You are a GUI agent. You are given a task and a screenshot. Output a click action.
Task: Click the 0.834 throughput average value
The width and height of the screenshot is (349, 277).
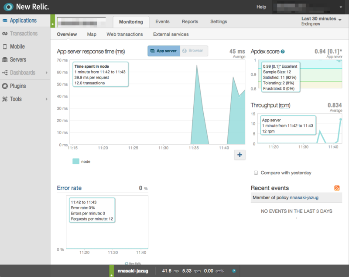click(x=335, y=105)
